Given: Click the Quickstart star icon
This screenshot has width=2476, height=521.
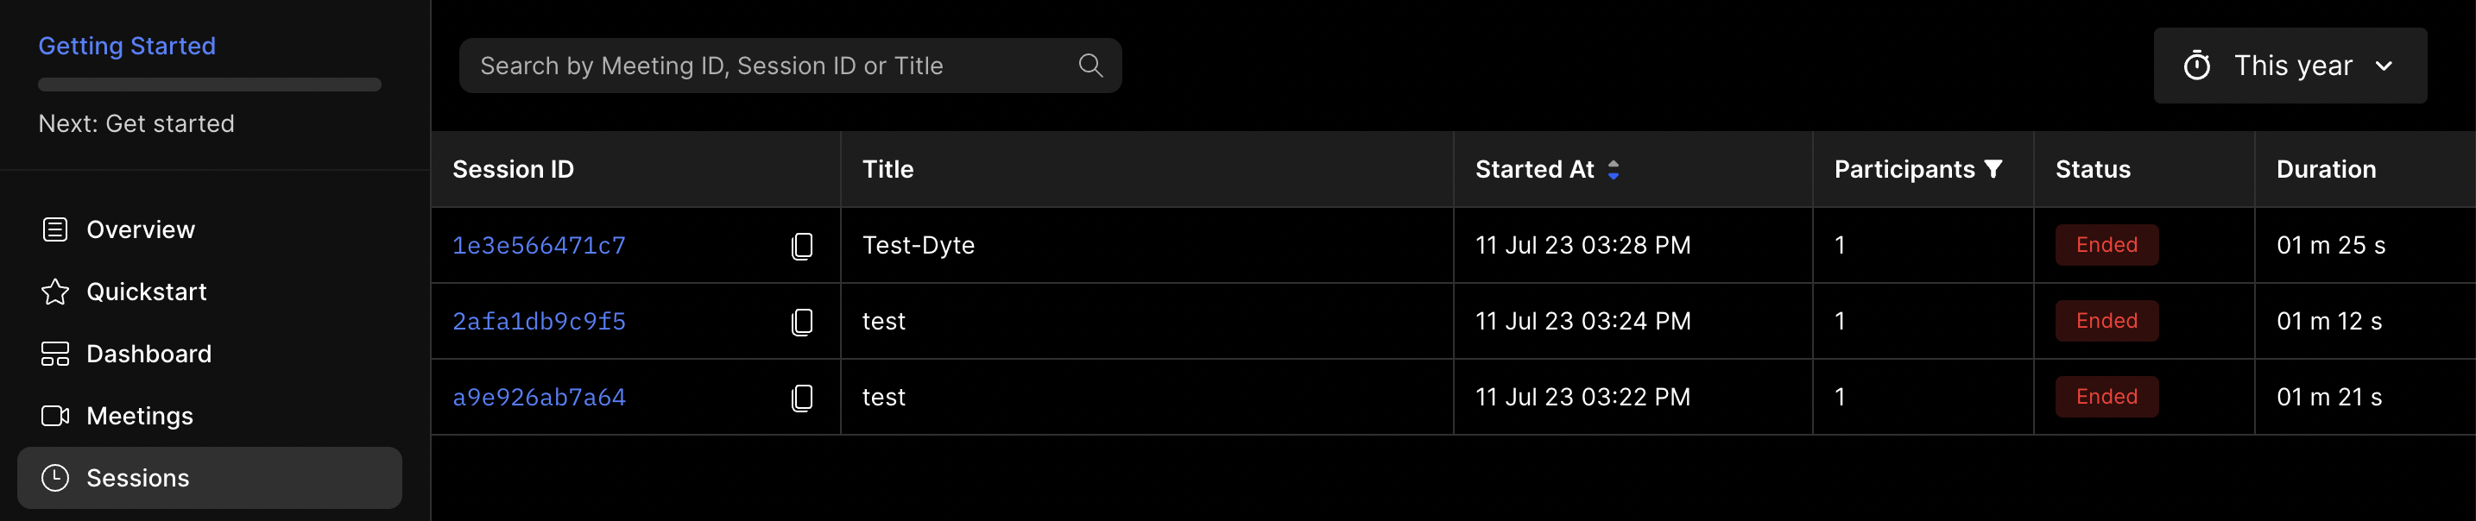Looking at the screenshot, I should pos(54,292).
